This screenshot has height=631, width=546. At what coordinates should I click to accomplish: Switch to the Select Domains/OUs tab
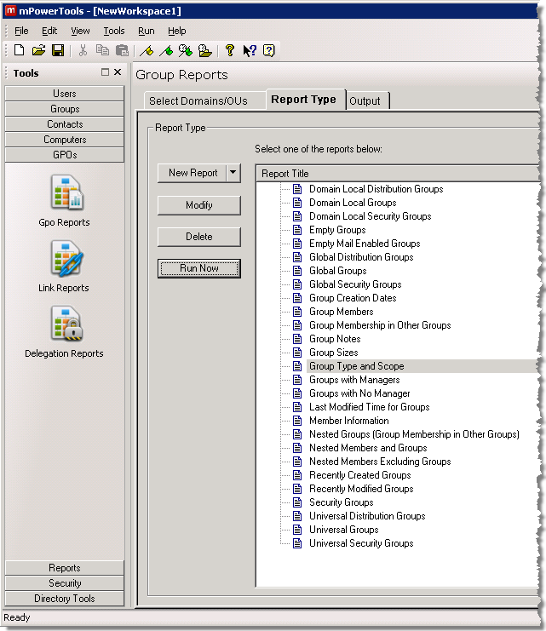coord(204,100)
